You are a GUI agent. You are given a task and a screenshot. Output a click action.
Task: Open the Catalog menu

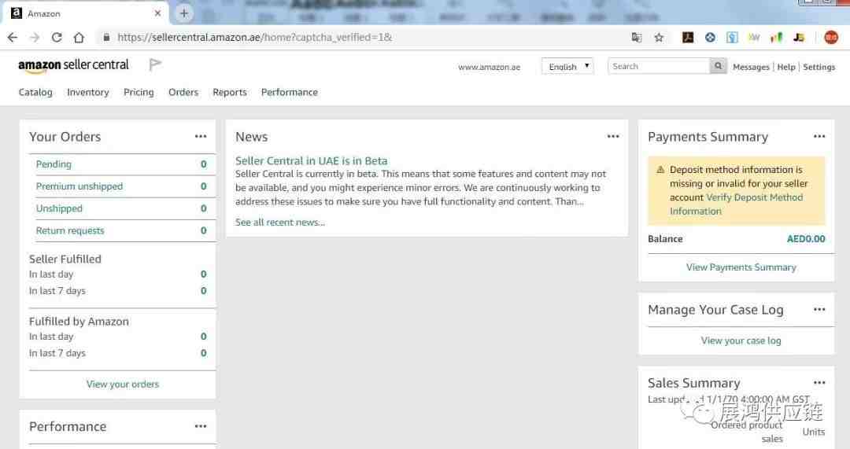[x=35, y=92]
